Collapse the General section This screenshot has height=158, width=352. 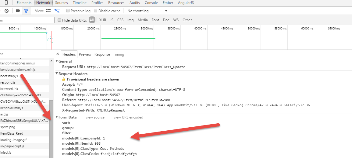57,61
